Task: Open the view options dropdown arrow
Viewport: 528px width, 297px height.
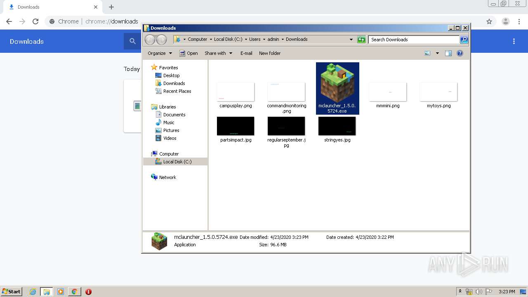Action: point(437,53)
